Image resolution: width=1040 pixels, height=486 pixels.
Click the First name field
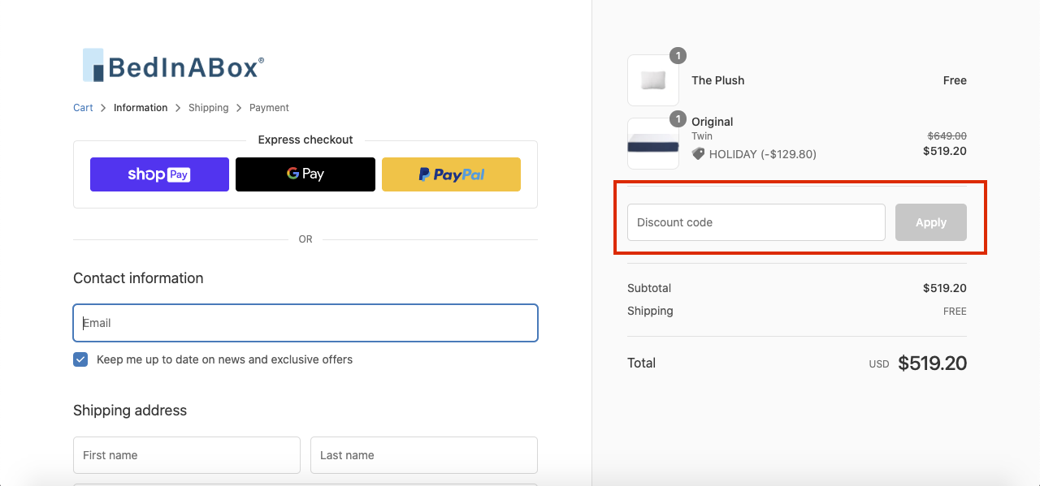pos(187,455)
